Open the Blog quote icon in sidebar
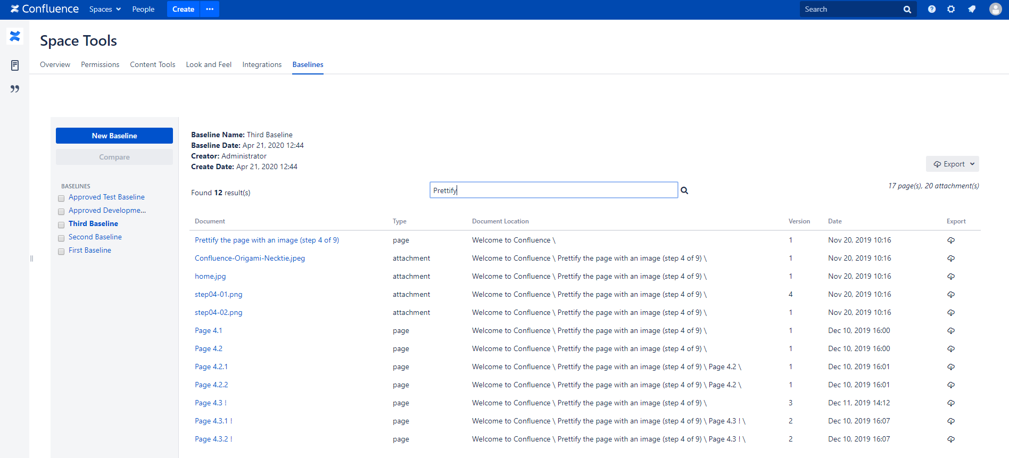Image resolution: width=1009 pixels, height=458 pixels. pyautogui.click(x=15, y=89)
